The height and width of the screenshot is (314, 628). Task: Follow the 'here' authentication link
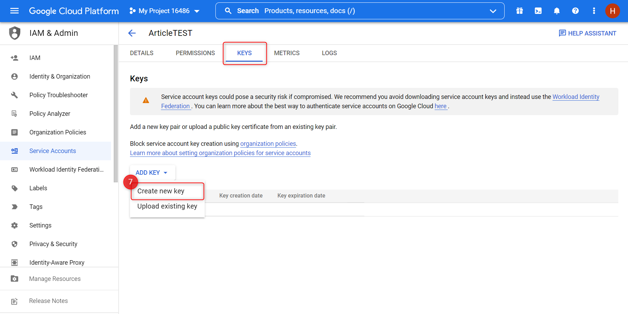click(440, 106)
